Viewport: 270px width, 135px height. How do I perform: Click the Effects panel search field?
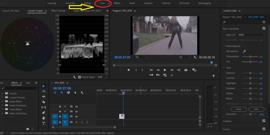19,88
